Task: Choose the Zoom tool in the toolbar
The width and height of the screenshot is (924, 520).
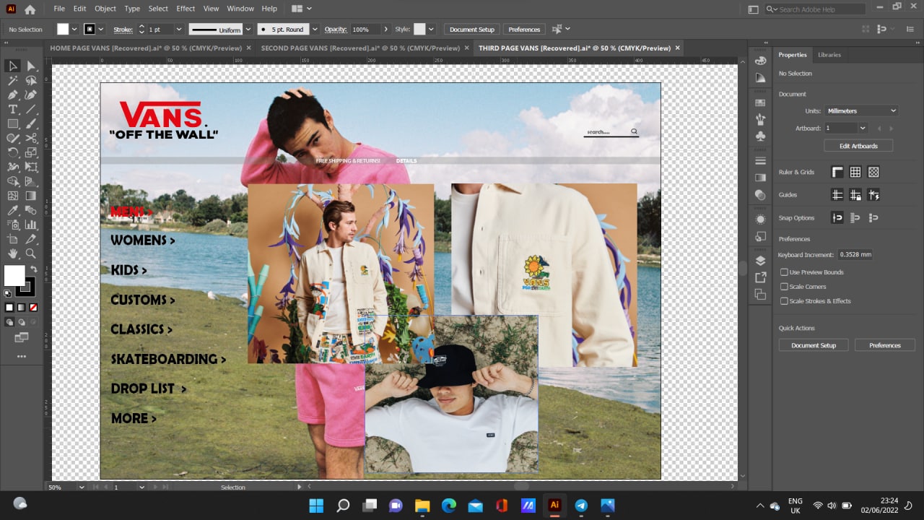Action: click(31, 253)
